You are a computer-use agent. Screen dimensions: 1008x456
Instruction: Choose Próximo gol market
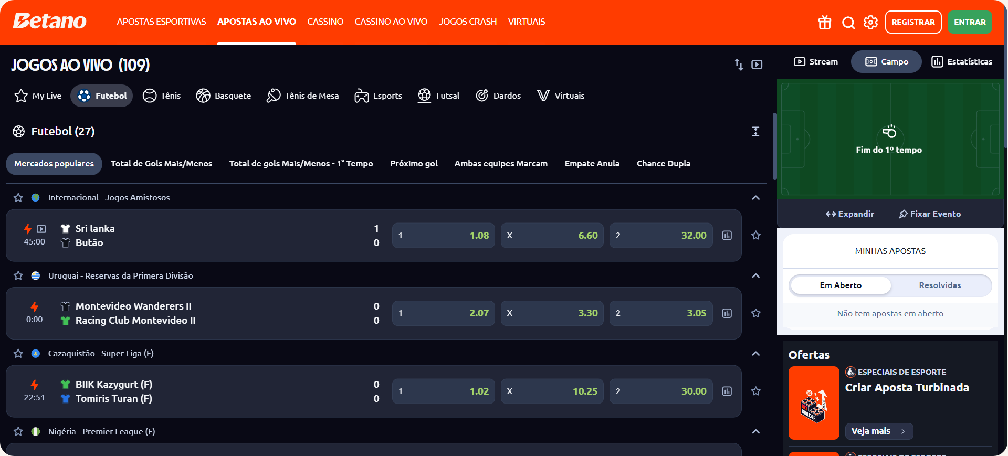pyautogui.click(x=414, y=163)
